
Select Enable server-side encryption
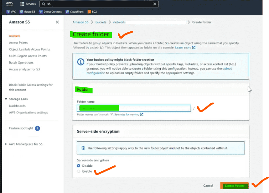tap(79, 171)
